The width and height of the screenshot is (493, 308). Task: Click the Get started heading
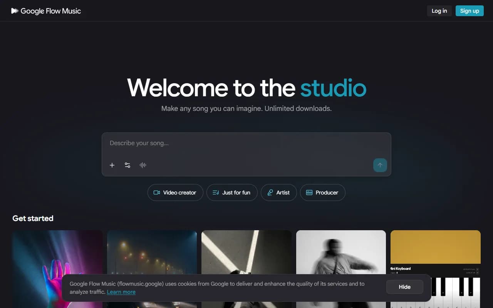pyautogui.click(x=33, y=218)
